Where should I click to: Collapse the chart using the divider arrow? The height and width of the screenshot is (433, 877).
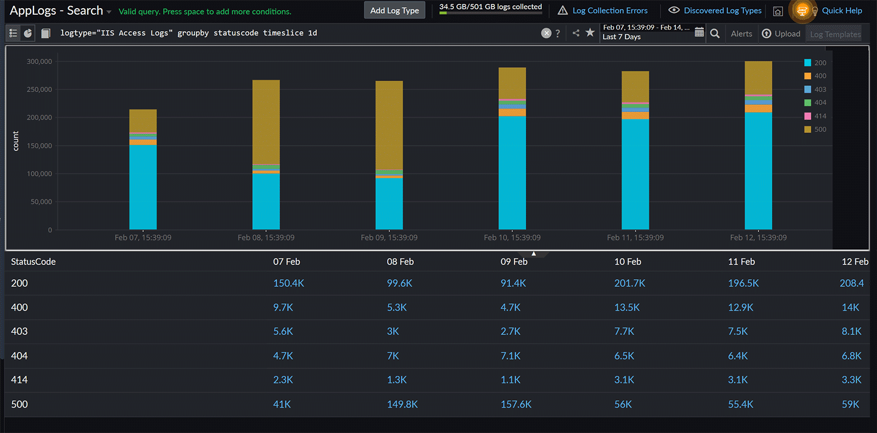(533, 253)
